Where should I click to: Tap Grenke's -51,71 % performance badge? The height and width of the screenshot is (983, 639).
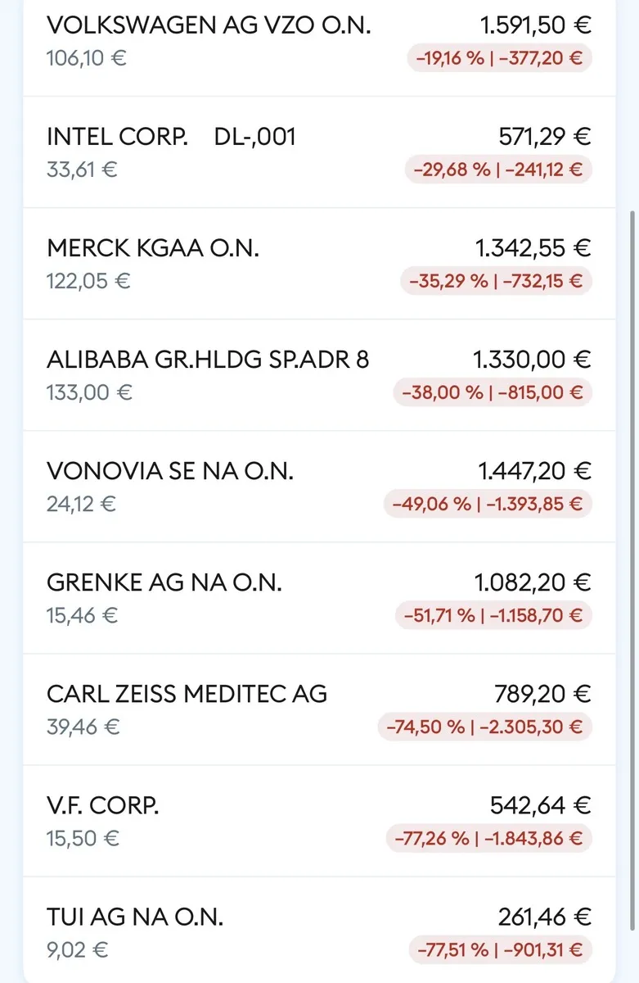coord(493,615)
